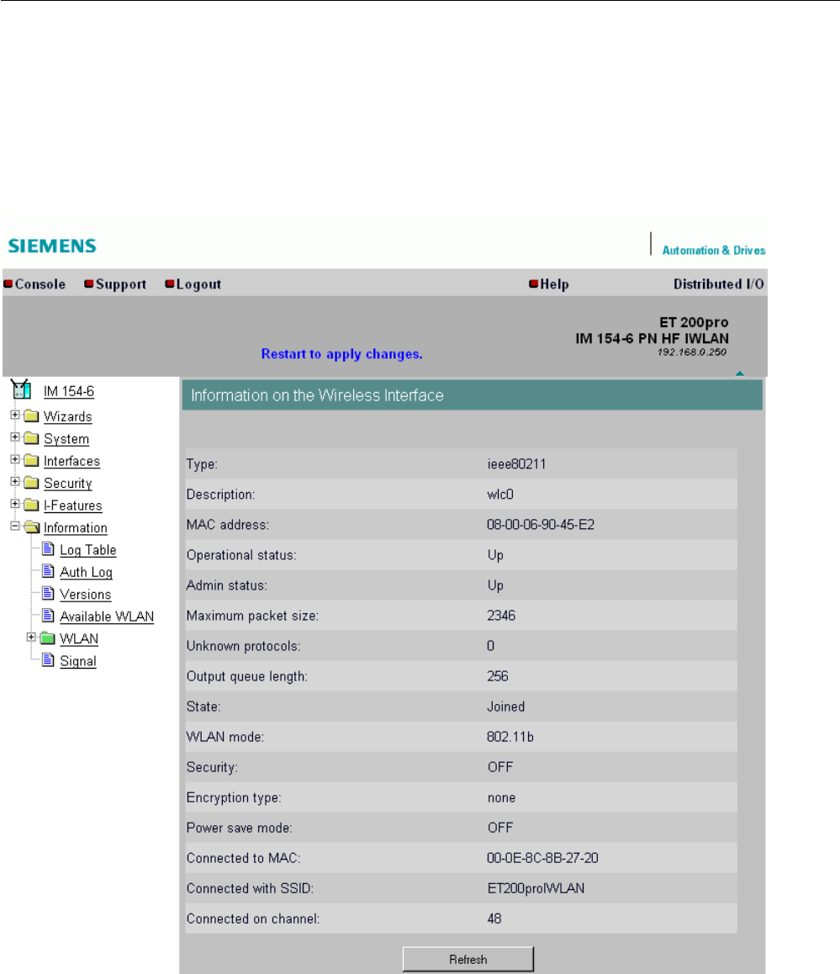Screen dimensions: 840x974
Task: Click the Available WLAN document icon
Action: click(x=48, y=617)
